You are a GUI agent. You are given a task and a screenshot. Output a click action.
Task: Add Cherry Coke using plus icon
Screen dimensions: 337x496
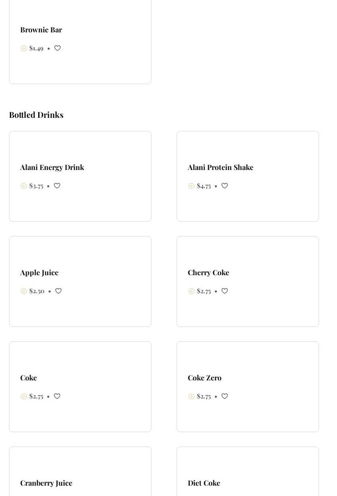[x=191, y=291]
